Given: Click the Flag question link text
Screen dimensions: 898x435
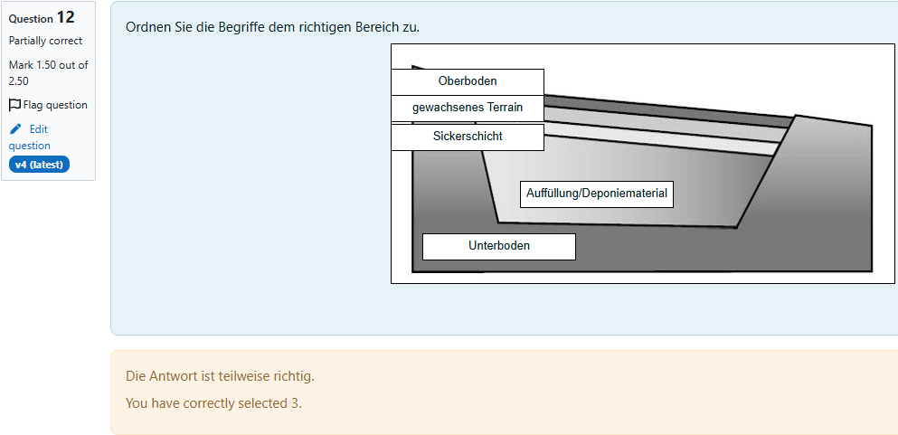Looking at the screenshot, I should tap(55, 105).
